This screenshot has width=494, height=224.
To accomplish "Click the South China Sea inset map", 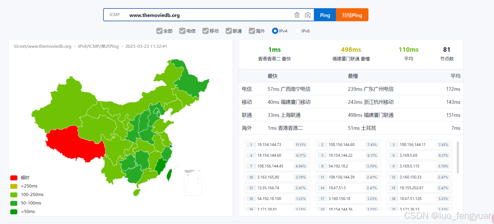I will 193,183.
